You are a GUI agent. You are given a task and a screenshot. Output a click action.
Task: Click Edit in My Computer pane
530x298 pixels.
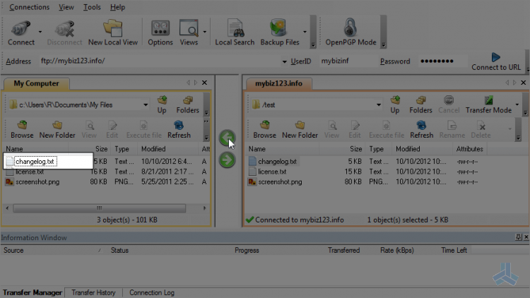[112, 130]
